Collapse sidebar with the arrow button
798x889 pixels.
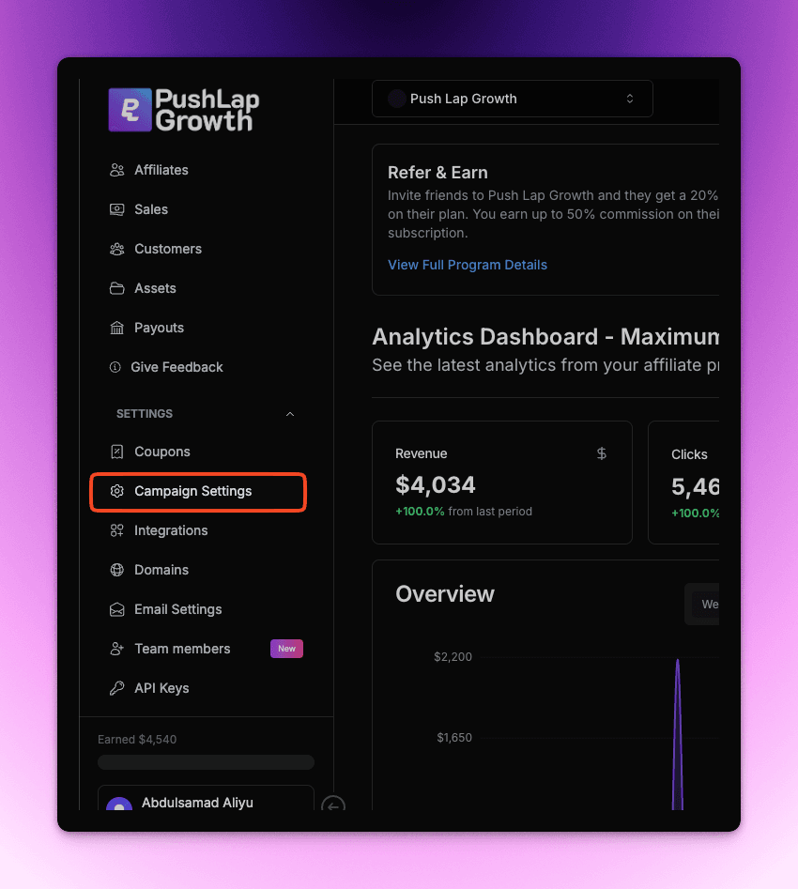pyautogui.click(x=333, y=805)
